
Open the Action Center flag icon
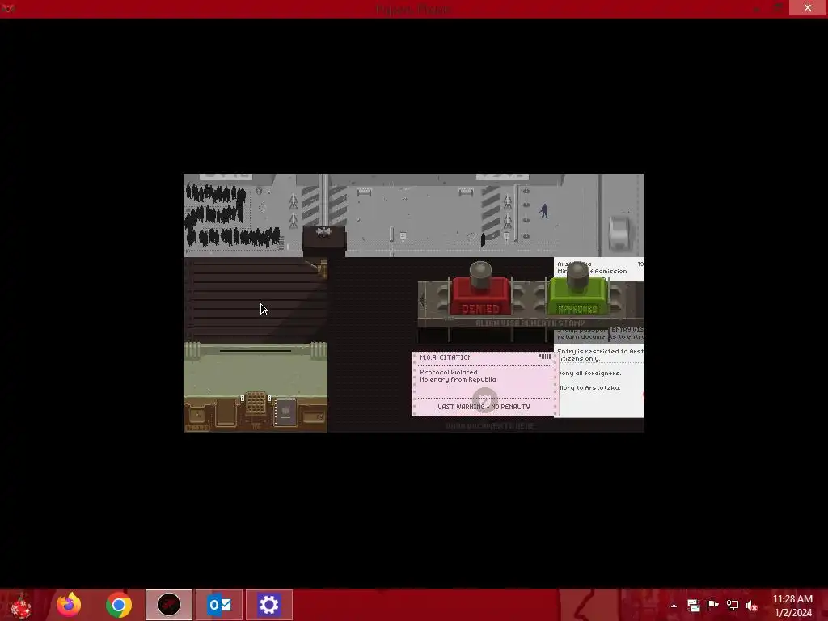coord(713,606)
